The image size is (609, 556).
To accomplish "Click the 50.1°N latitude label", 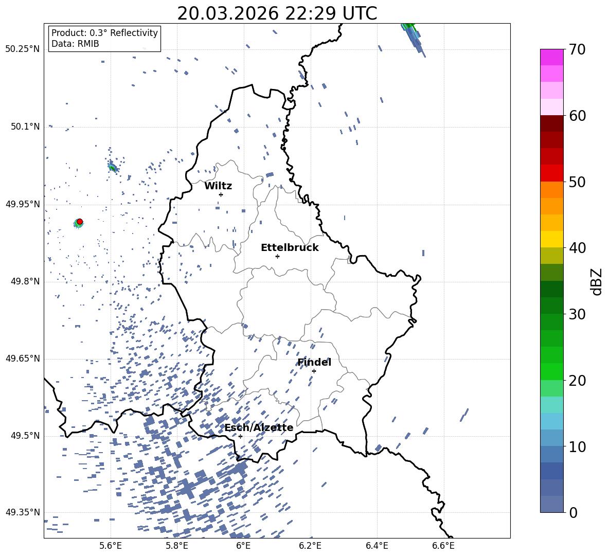I will click(25, 127).
